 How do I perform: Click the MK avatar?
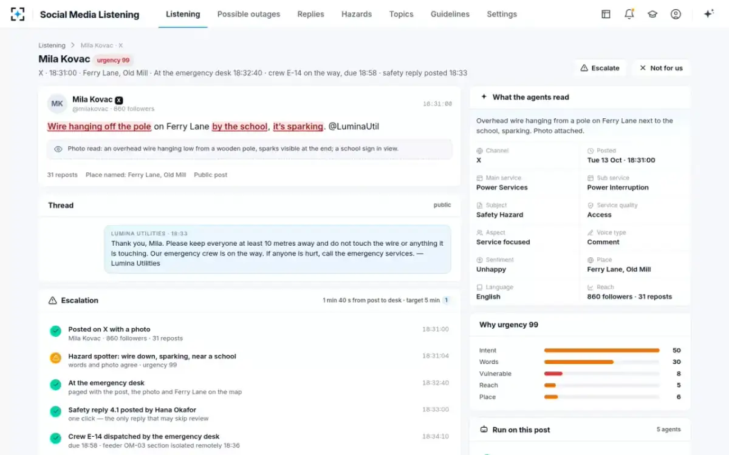click(57, 104)
